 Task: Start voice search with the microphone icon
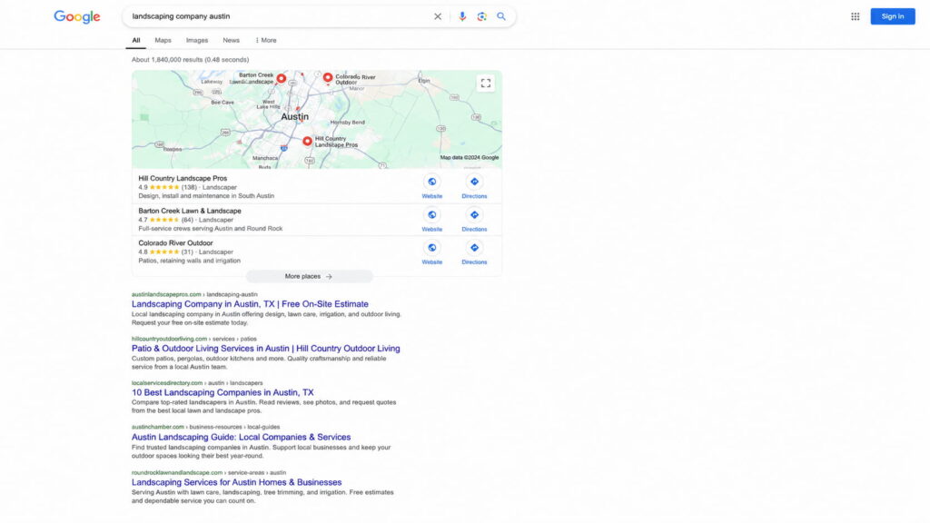[x=462, y=16]
